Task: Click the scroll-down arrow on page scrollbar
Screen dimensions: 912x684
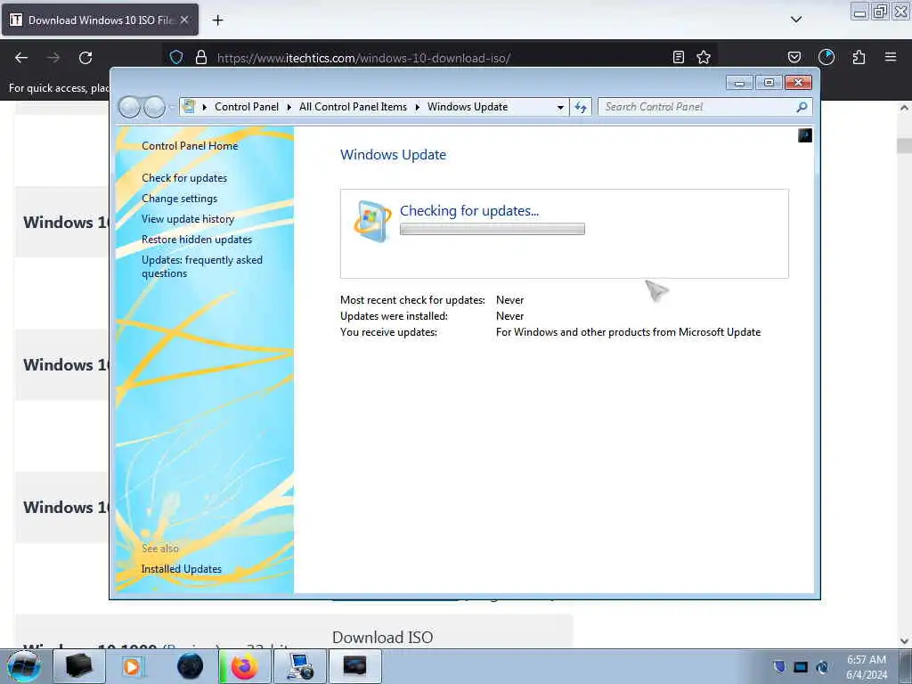Action: 904,640
